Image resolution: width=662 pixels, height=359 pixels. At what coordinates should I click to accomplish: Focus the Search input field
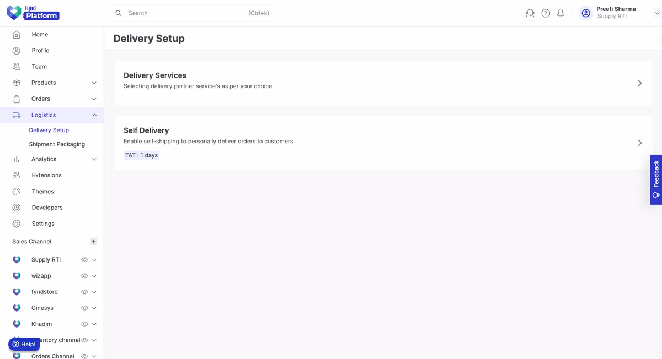193,13
